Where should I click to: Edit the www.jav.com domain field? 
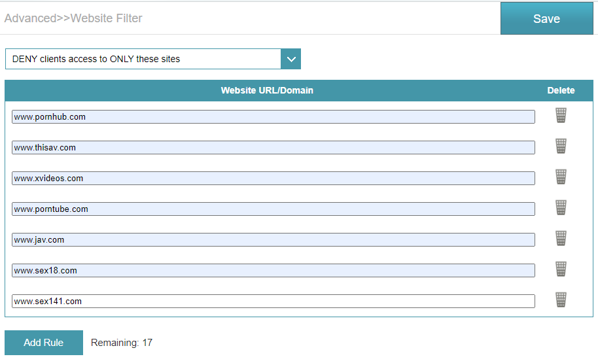coord(273,240)
